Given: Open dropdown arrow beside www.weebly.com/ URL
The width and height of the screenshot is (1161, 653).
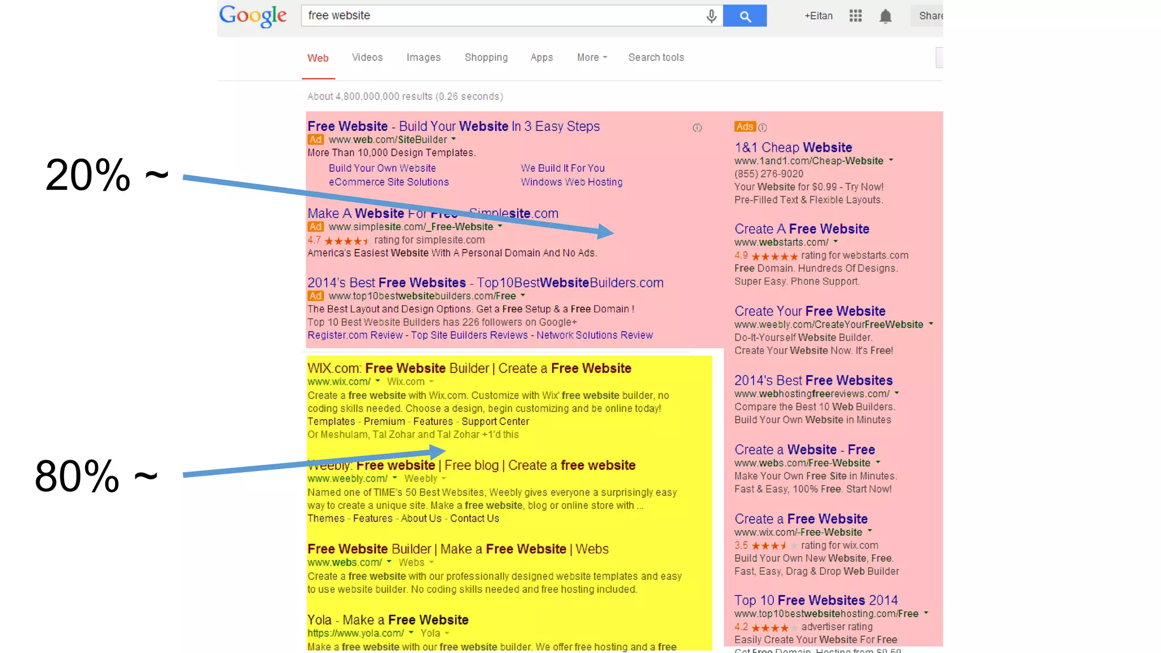Looking at the screenshot, I should point(395,478).
